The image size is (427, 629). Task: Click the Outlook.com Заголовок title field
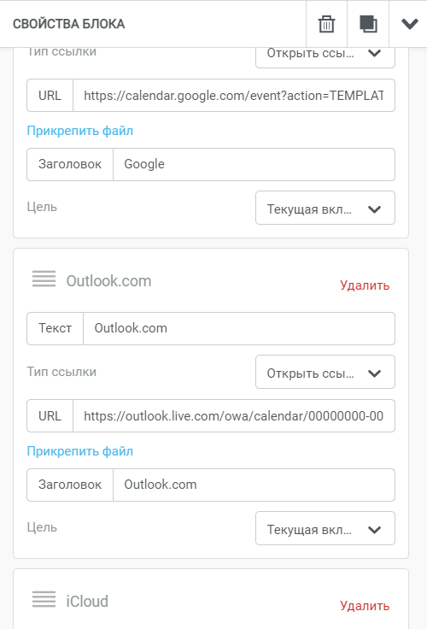click(x=254, y=485)
